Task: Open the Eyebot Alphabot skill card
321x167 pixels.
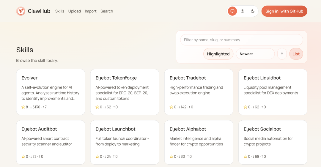Action: [199, 142]
